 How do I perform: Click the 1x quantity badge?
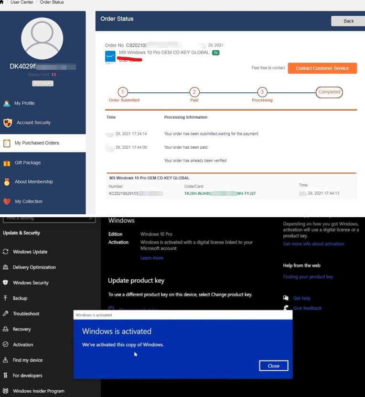[x=215, y=53]
